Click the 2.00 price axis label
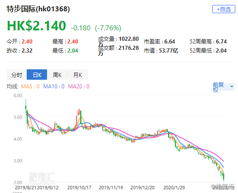The width and height of the screenshot is (238, 193). (x=18, y=183)
